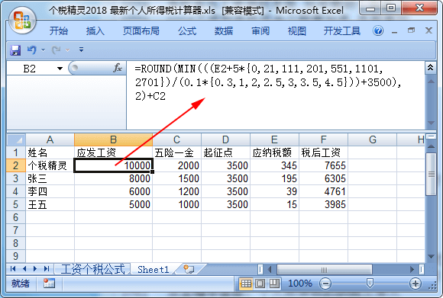Open the redo history dropdown arrow
The width and height of the screenshot is (443, 298).
click(68, 50)
